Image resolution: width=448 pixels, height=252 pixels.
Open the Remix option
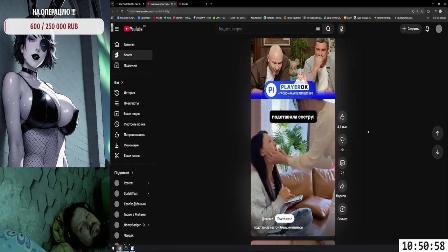click(x=342, y=209)
